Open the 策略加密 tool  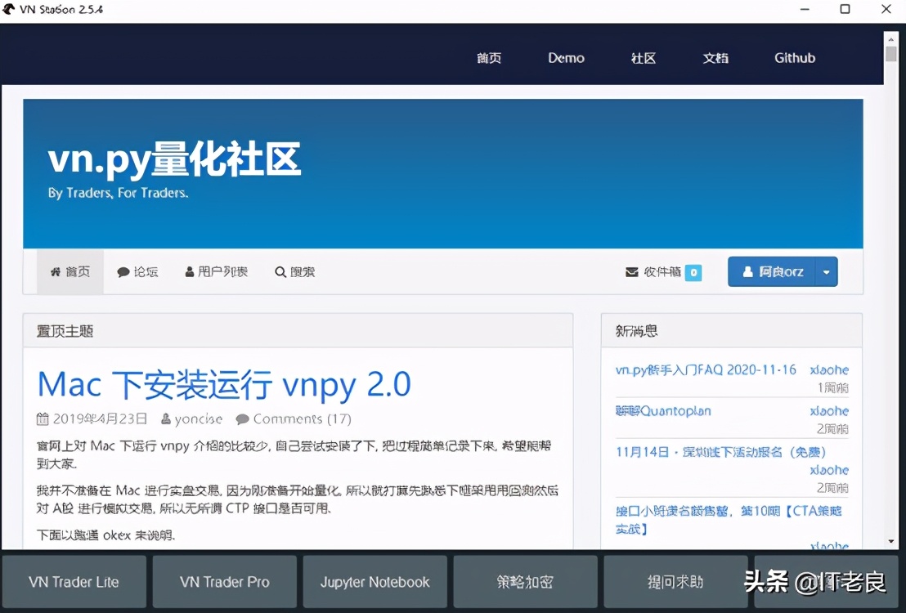[525, 582]
